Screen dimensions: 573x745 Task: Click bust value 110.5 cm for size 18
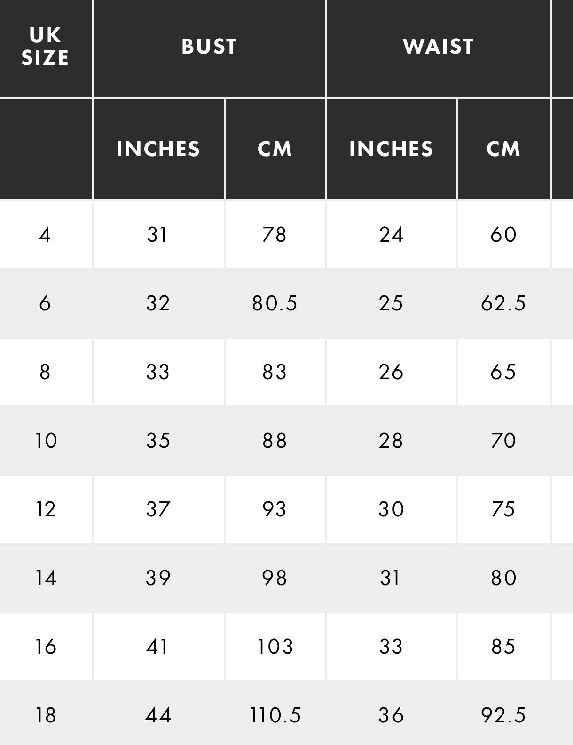(x=275, y=715)
